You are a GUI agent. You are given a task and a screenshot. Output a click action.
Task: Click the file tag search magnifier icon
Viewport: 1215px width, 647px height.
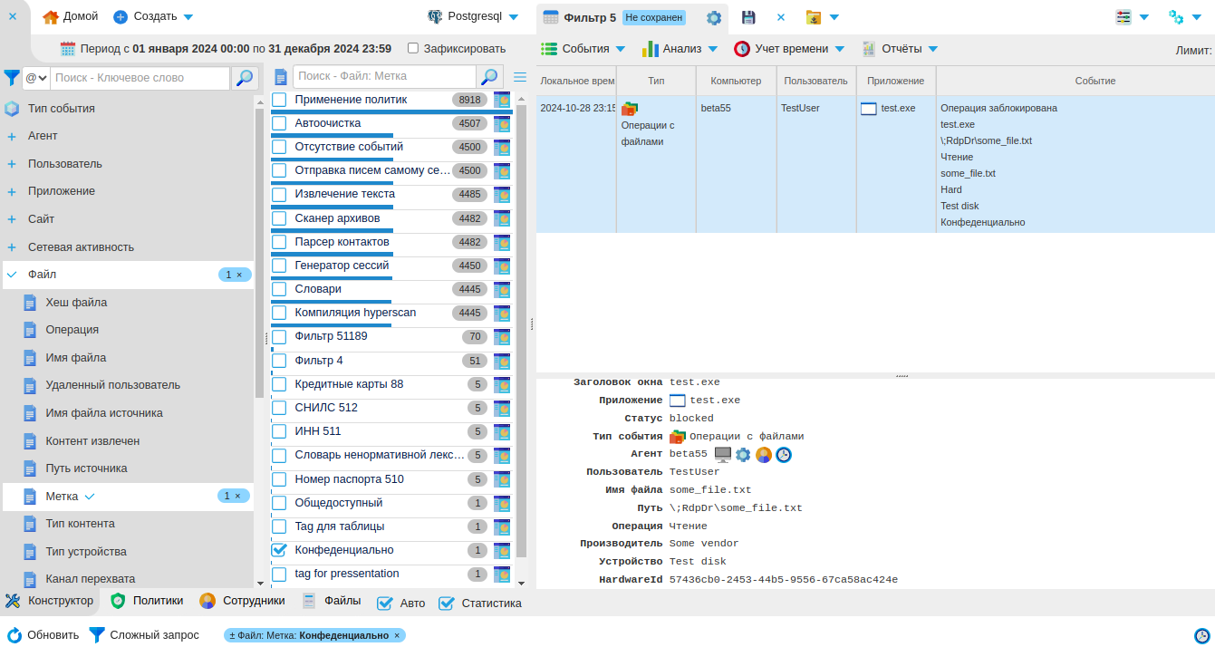[489, 77]
